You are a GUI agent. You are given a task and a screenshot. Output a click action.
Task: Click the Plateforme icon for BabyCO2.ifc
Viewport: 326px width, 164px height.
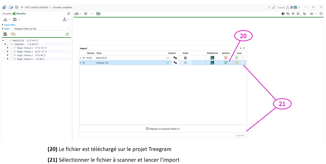(212, 58)
